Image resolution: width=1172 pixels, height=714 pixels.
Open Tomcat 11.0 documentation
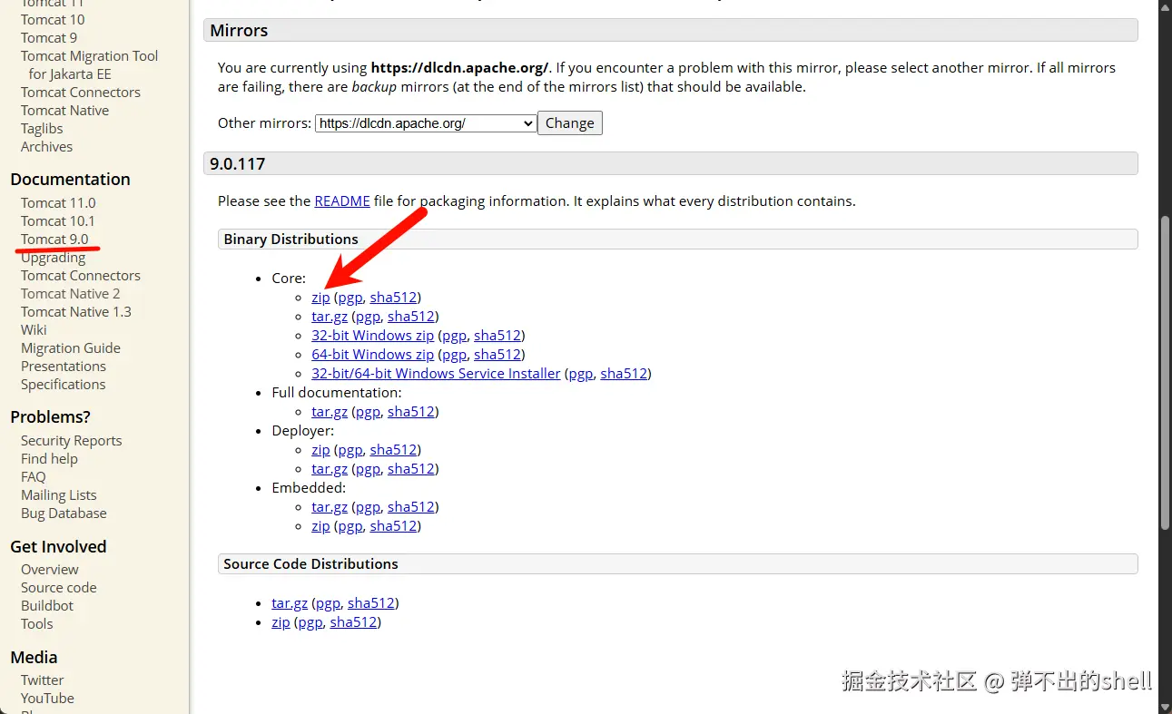pos(58,202)
